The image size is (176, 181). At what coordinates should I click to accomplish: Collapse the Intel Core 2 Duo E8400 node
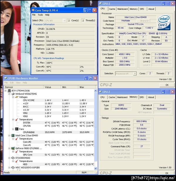click(9, 135)
